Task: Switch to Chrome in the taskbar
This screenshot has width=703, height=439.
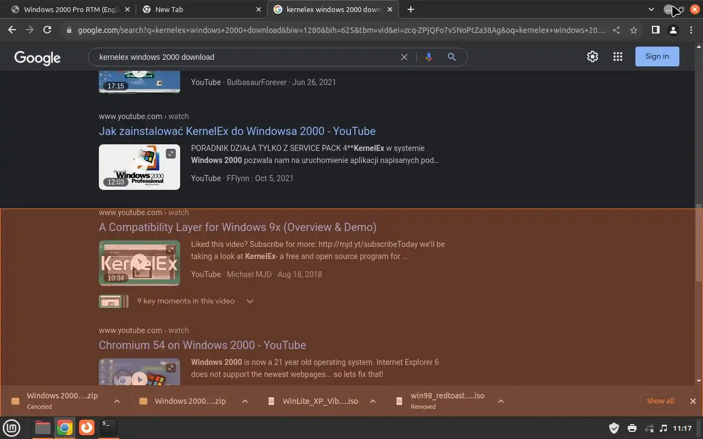Action: [65, 427]
